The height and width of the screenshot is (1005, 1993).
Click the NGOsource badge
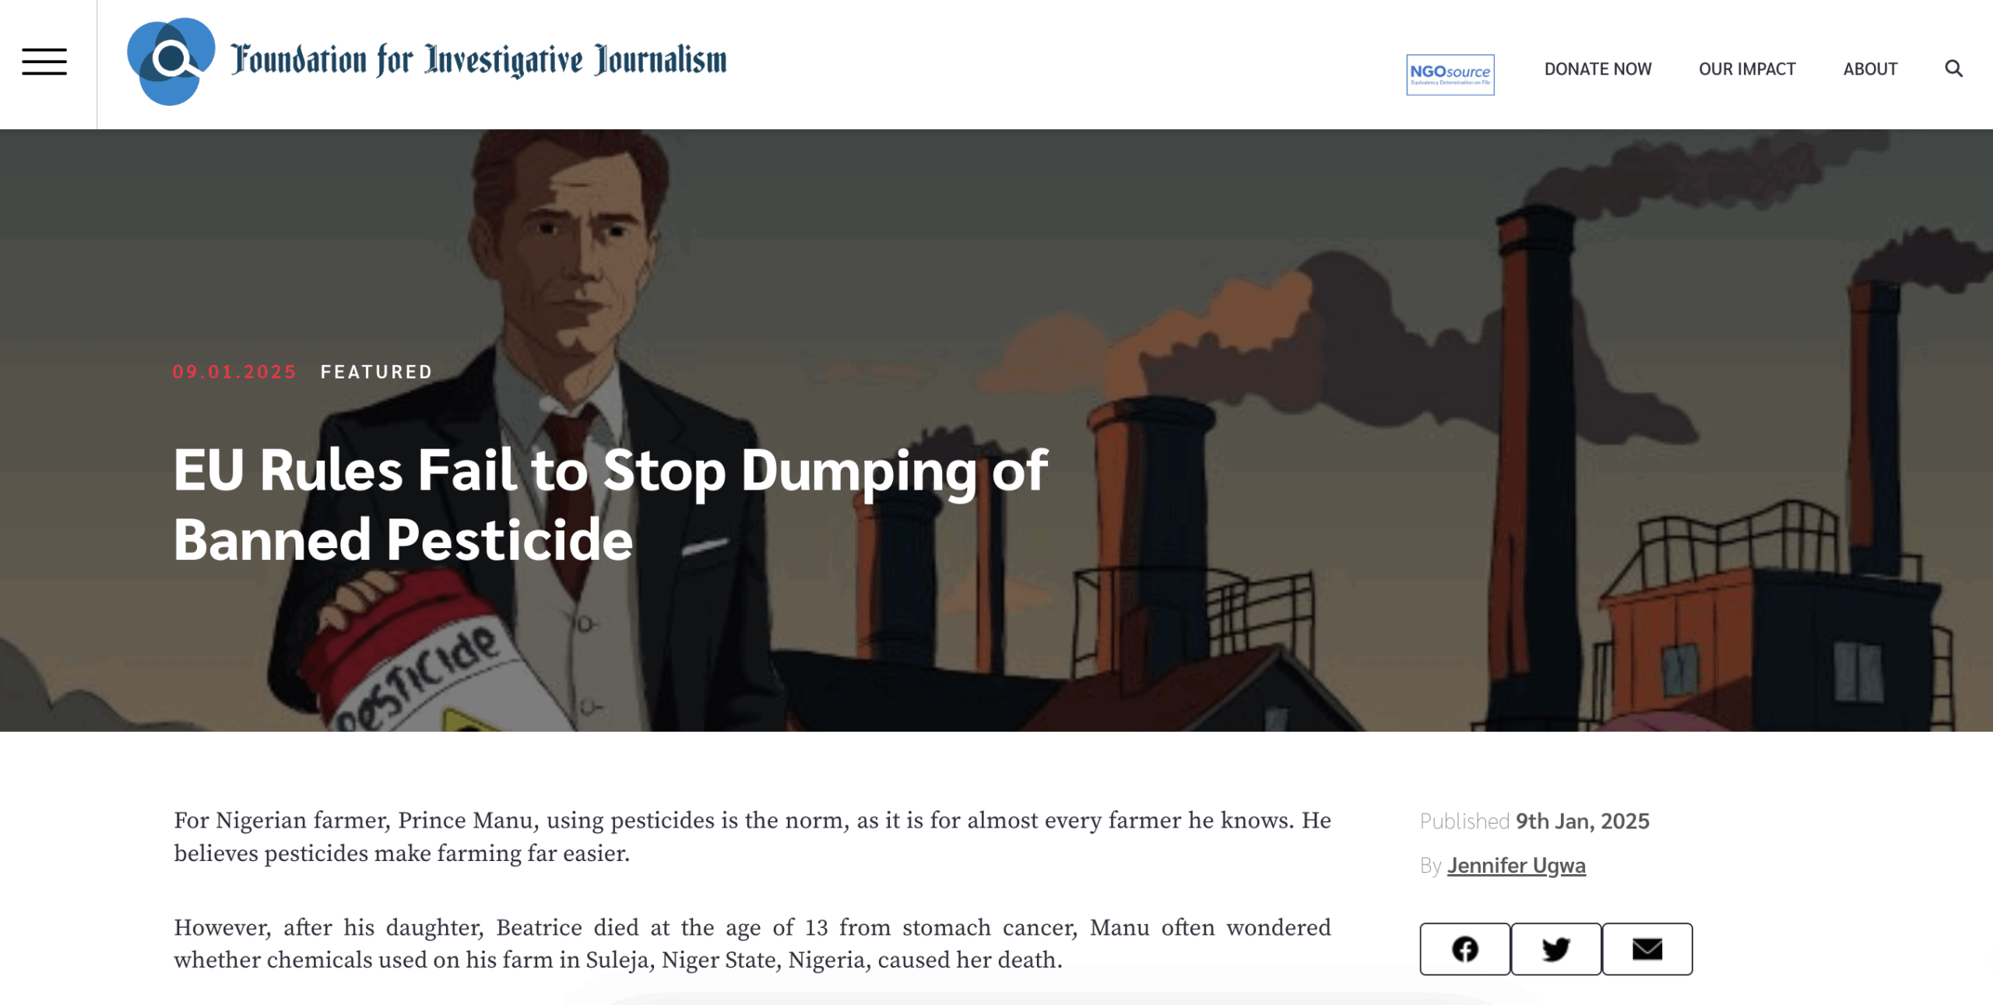(1450, 75)
